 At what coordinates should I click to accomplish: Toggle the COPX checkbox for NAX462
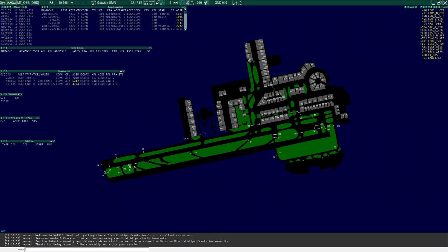point(81,81)
